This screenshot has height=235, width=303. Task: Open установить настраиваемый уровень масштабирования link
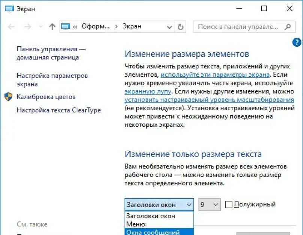click(209, 100)
